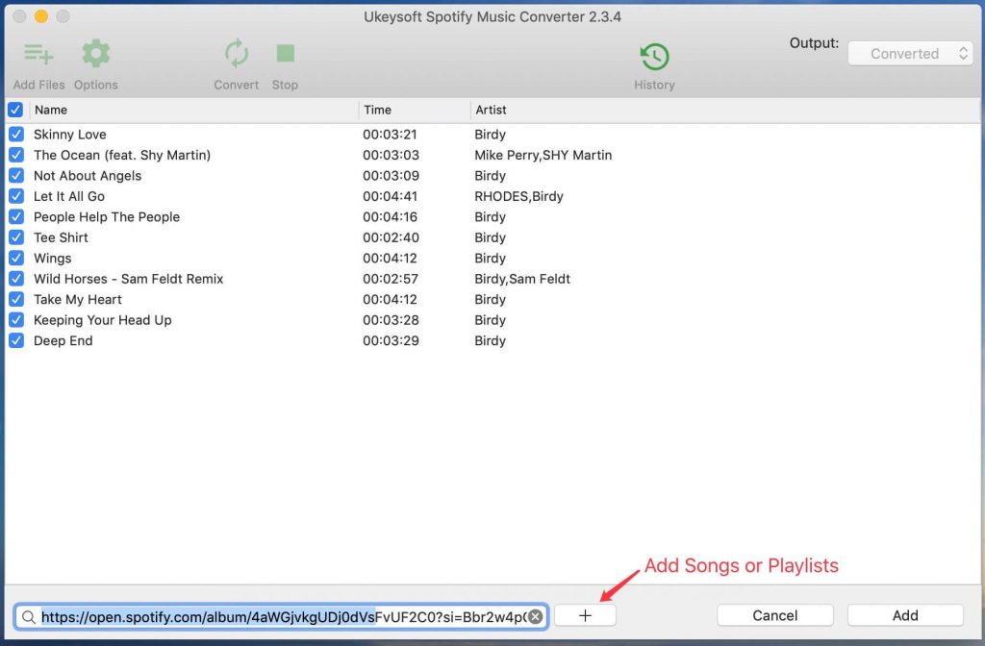Screen dimensions: 985x646
Task: Open the Options gear icon
Action: click(x=95, y=54)
